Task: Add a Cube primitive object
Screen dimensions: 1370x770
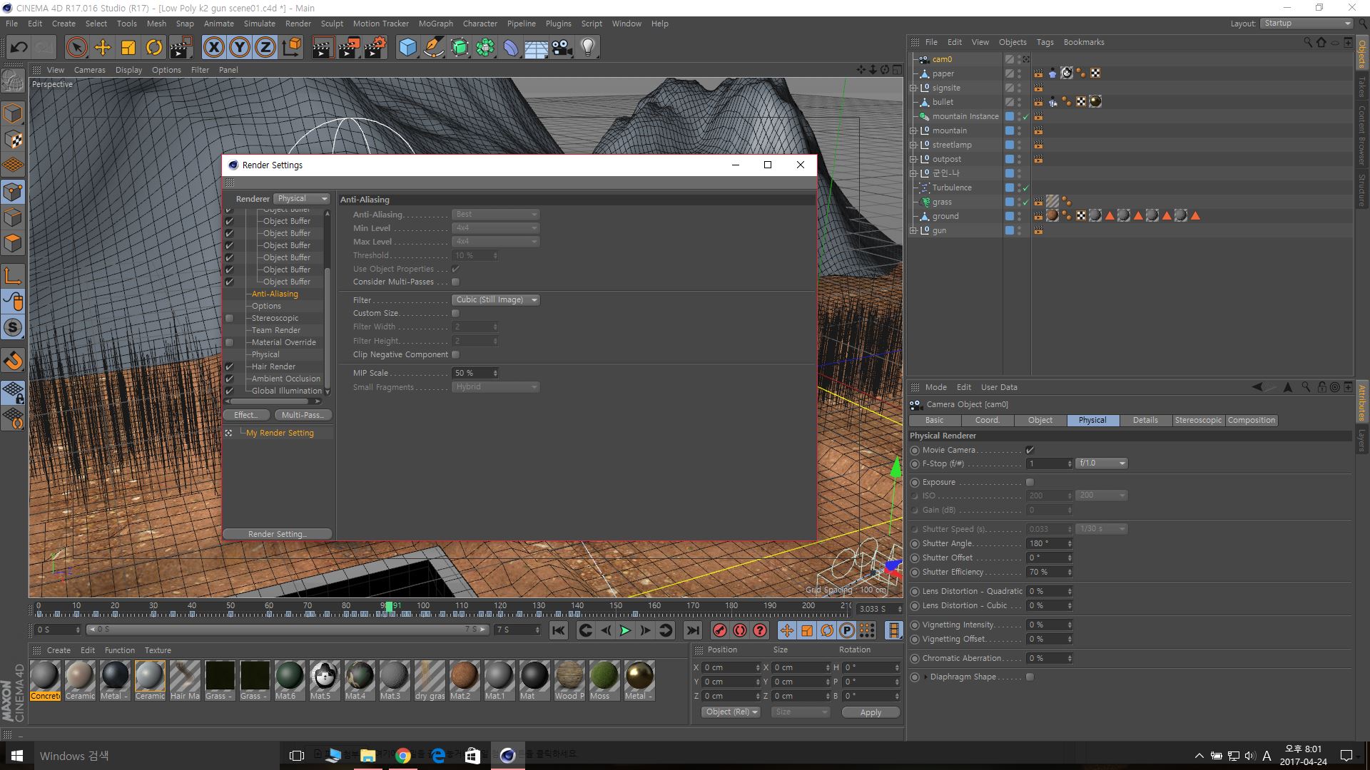Action: (407, 48)
